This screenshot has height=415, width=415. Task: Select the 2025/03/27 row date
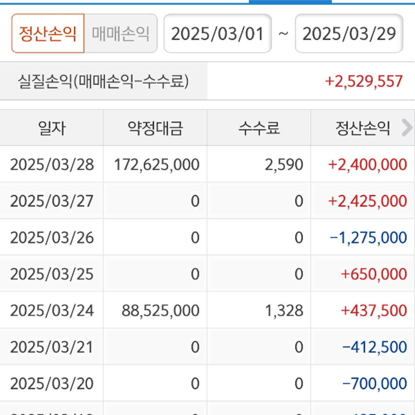(52, 201)
